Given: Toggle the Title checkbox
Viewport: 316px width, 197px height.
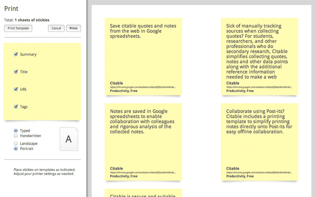Looking at the screenshot, I should [16, 71].
